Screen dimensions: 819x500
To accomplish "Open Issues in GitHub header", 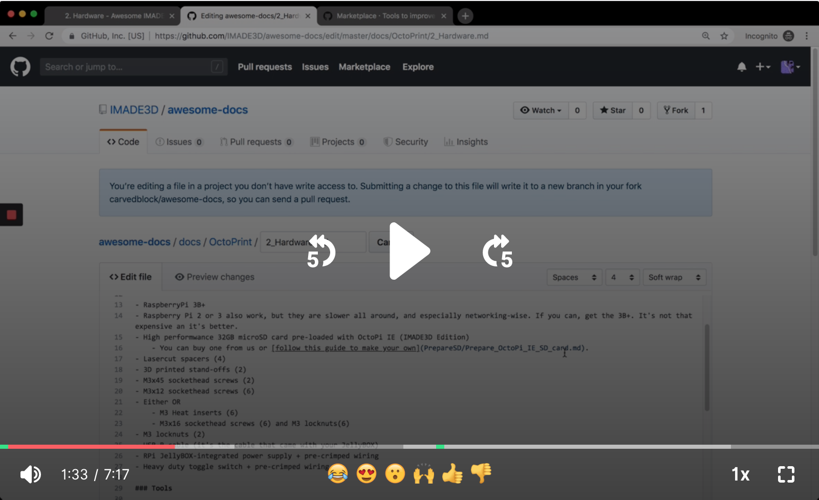I will (x=315, y=67).
